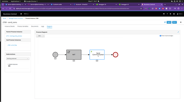The image size is (184, 102).
Task: Open the 60% zoom level dropdown
Action: coord(40,36)
